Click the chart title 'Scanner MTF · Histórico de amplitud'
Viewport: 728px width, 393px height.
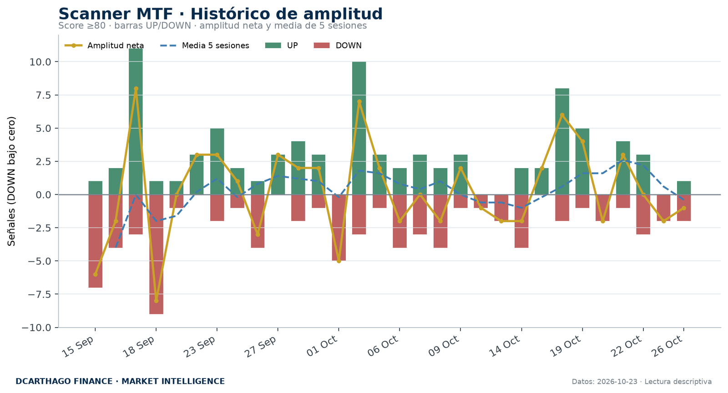pyautogui.click(x=221, y=14)
